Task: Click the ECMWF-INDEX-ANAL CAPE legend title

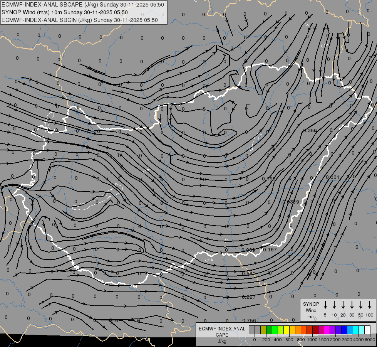Action: coord(222,332)
